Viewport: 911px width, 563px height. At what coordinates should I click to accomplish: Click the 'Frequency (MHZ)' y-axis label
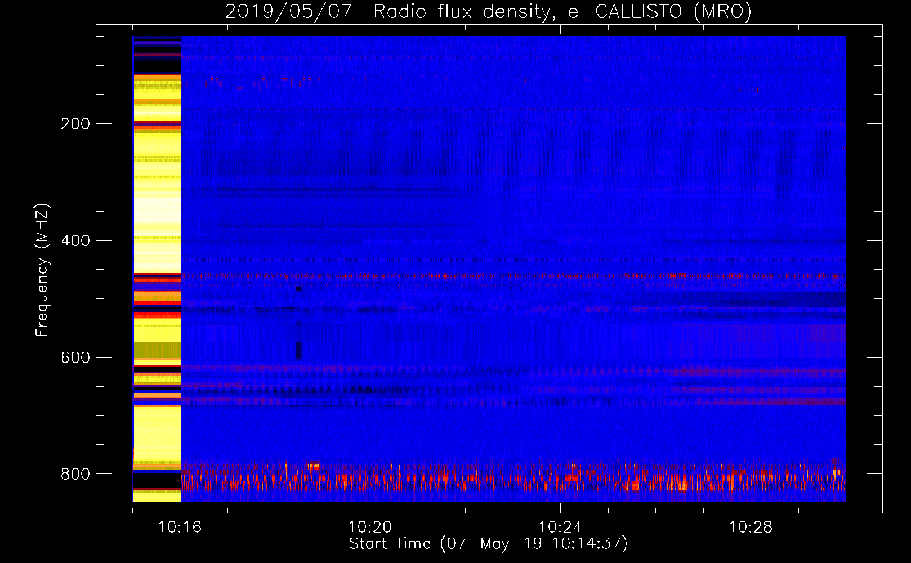pos(42,270)
